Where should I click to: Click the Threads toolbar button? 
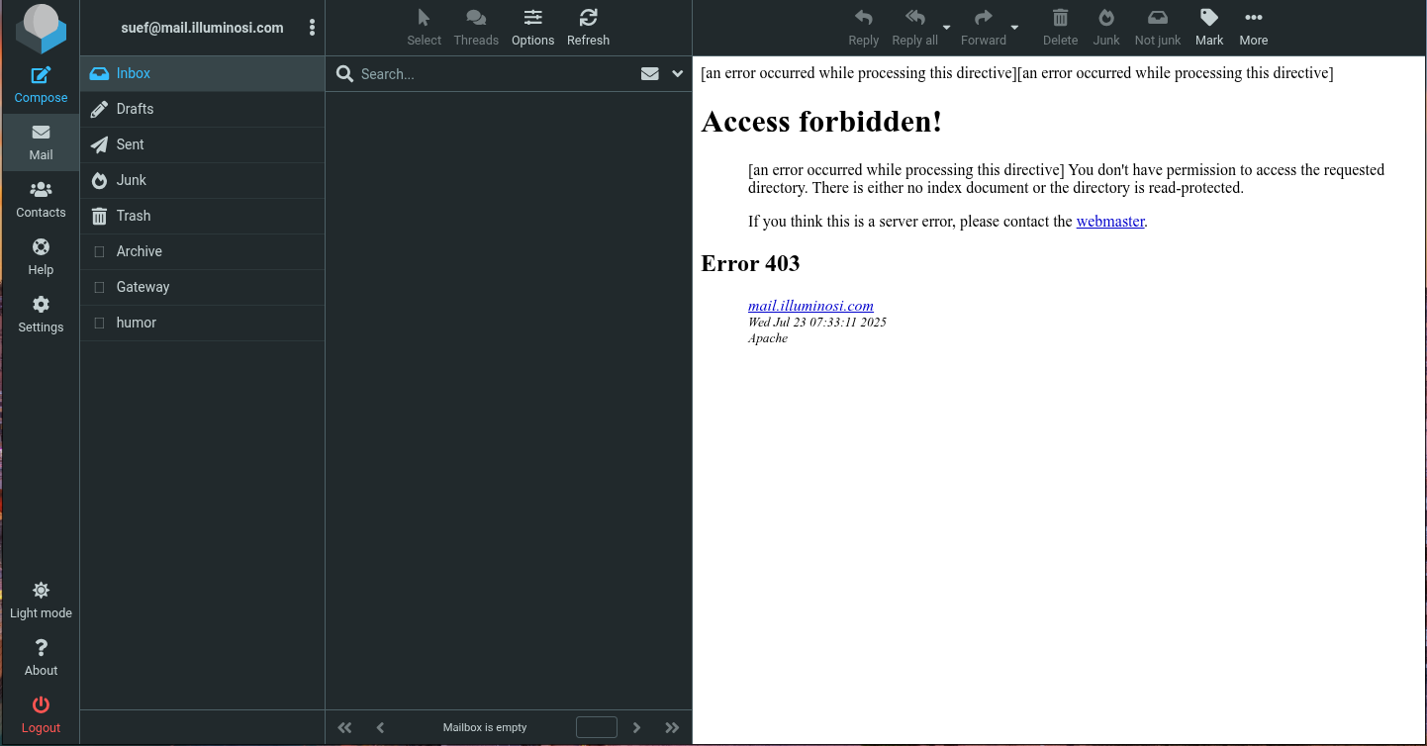pyautogui.click(x=476, y=28)
